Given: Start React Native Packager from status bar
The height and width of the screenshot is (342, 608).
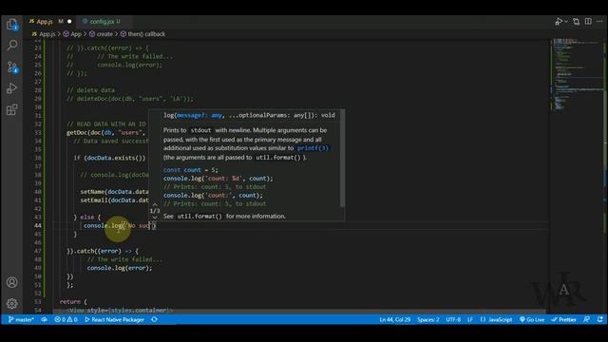Looking at the screenshot, I should 114,319.
